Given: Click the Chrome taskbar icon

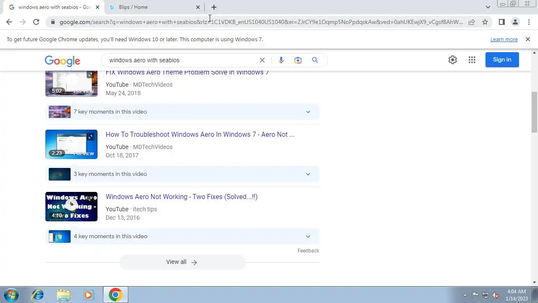Looking at the screenshot, I should 116,295.
